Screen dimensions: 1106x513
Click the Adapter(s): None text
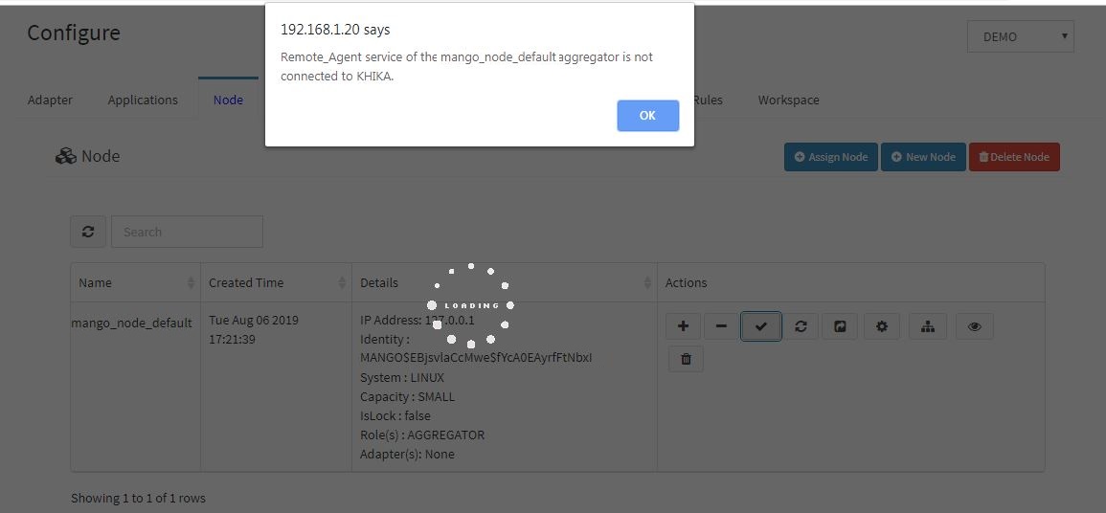(407, 454)
